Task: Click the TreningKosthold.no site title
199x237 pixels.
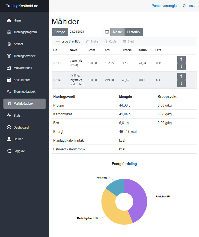Action: 22,6
